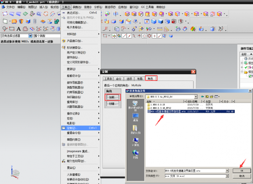Click the Network (网络) shortcut icon
Viewport: 253px width, 184px height.
tap(135, 153)
